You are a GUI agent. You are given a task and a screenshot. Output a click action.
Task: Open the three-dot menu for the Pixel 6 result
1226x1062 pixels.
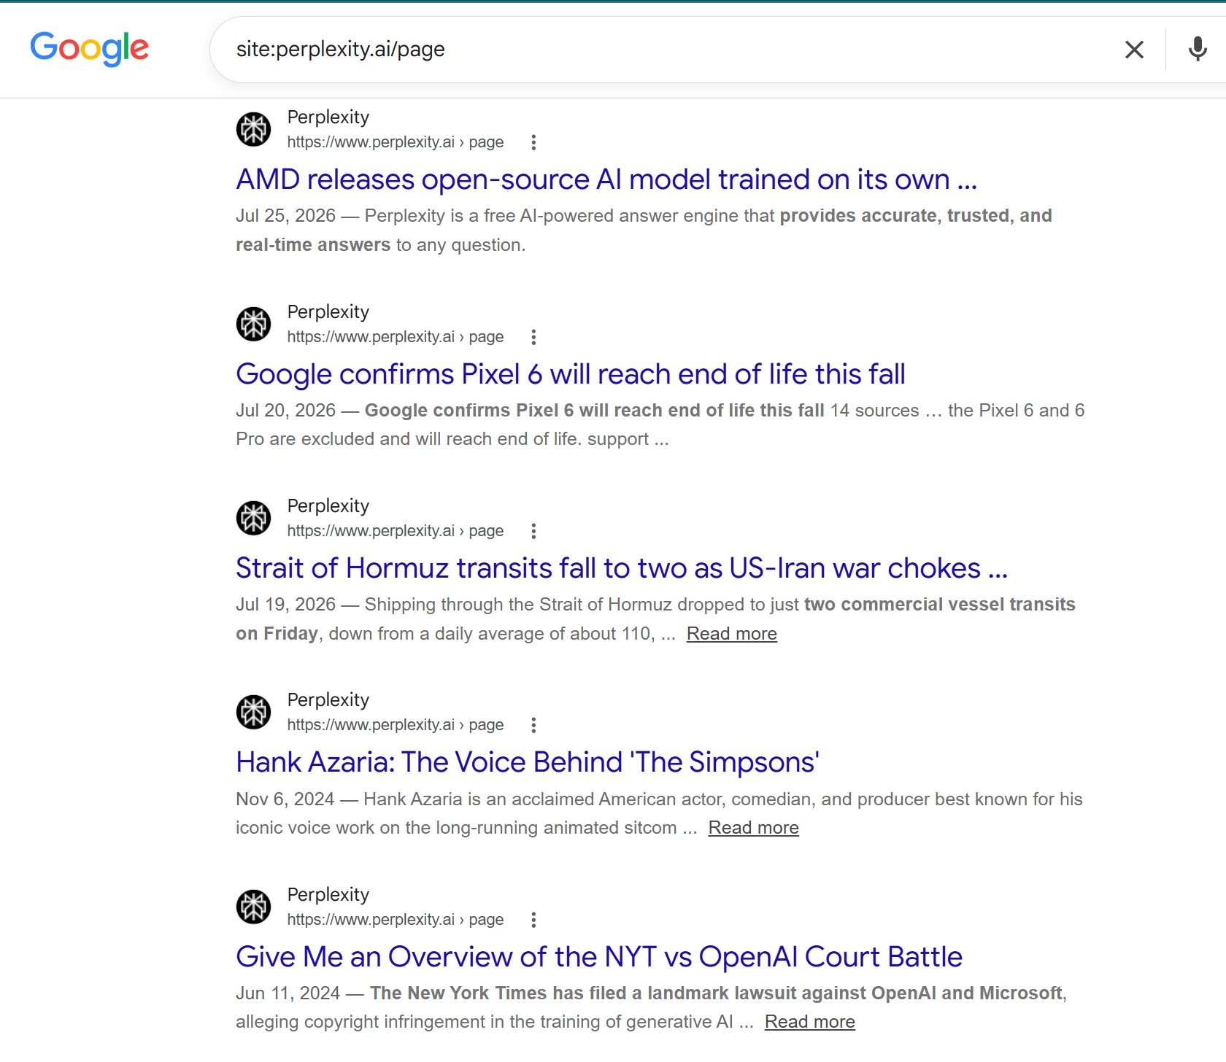tap(533, 337)
